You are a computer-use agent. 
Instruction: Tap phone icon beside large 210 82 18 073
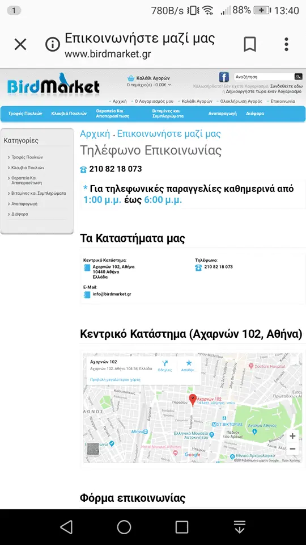(x=83, y=170)
